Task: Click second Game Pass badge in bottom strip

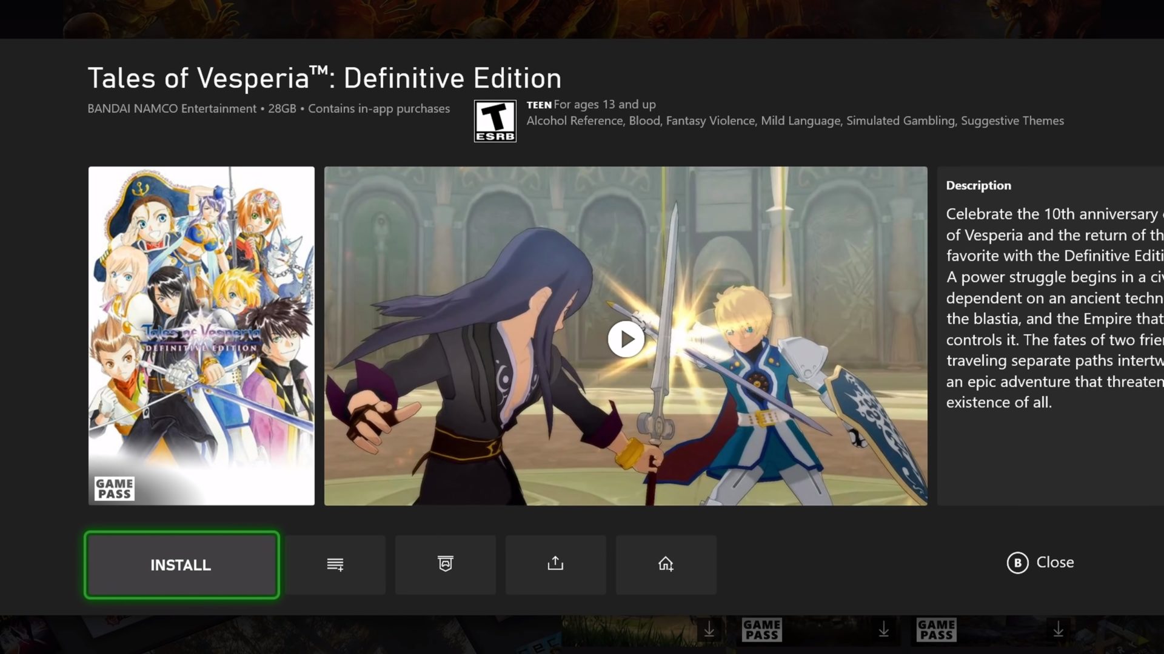Action: point(937,630)
